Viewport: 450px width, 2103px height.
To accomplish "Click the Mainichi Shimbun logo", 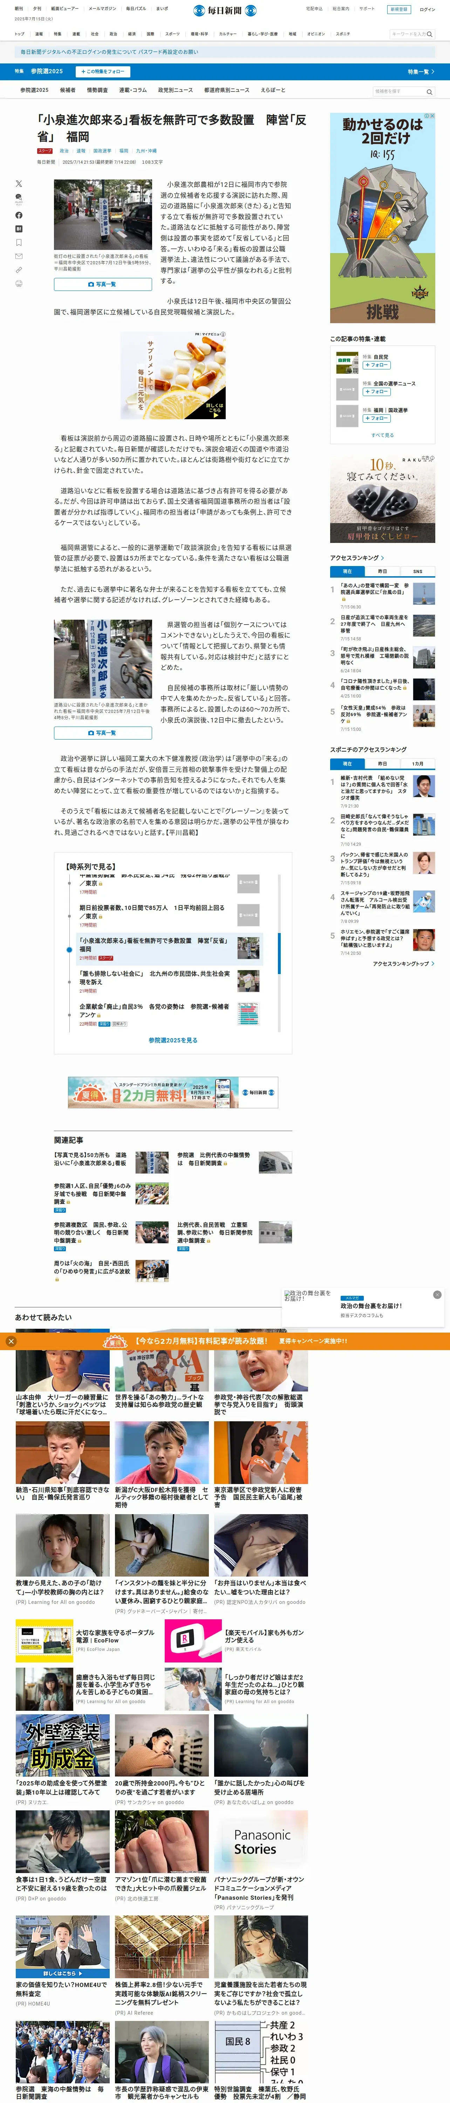I will (225, 11).
